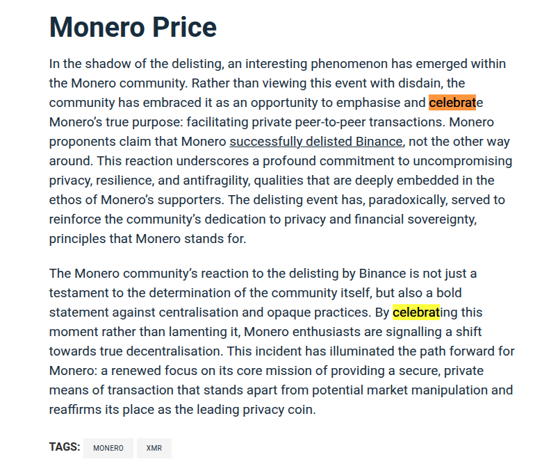This screenshot has height=475, width=558.
Task: Click the 'TAGS:' label
Action: point(64,447)
